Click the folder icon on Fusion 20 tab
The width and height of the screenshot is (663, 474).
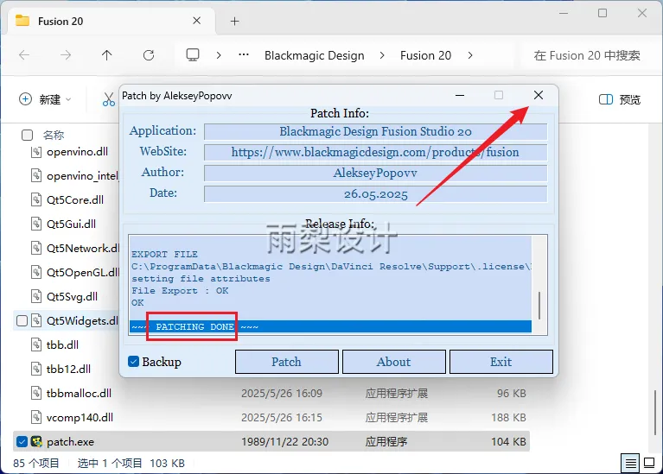(x=22, y=21)
